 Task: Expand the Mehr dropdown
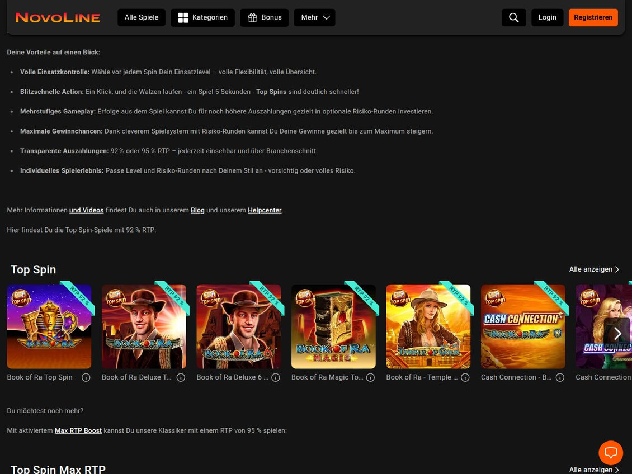[315, 18]
